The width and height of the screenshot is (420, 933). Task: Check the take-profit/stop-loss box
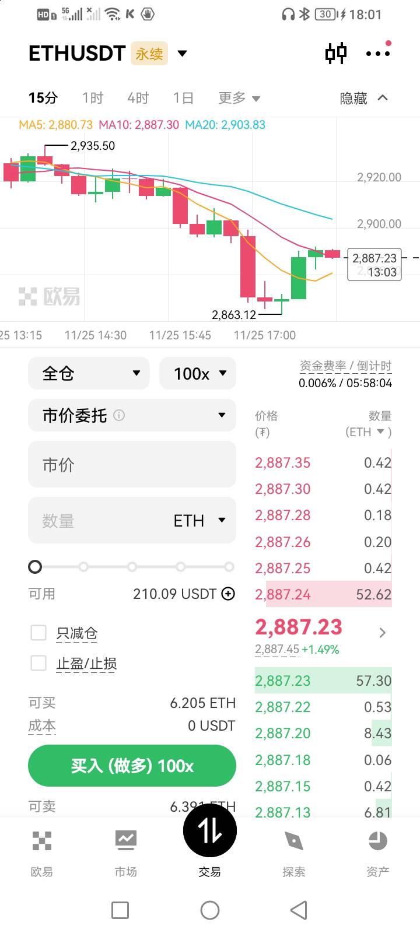pos(38,663)
